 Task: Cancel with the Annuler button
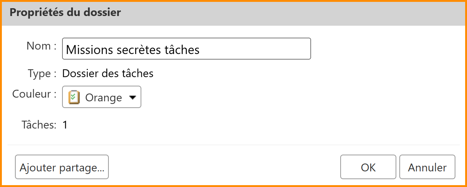tap(427, 167)
